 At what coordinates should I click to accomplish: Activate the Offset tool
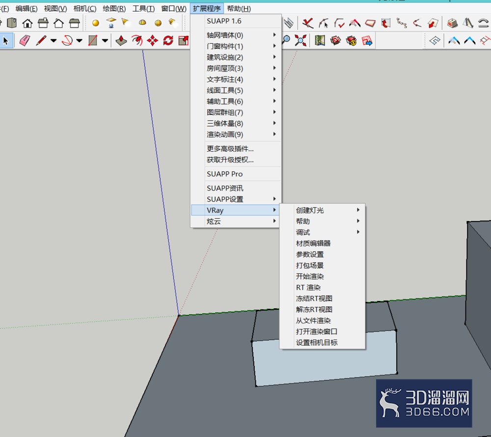coord(137,41)
